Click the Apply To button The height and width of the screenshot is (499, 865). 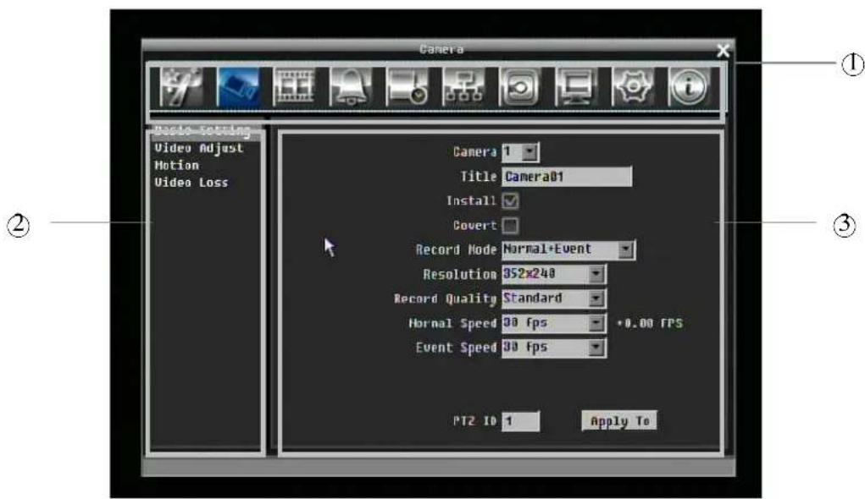click(619, 421)
